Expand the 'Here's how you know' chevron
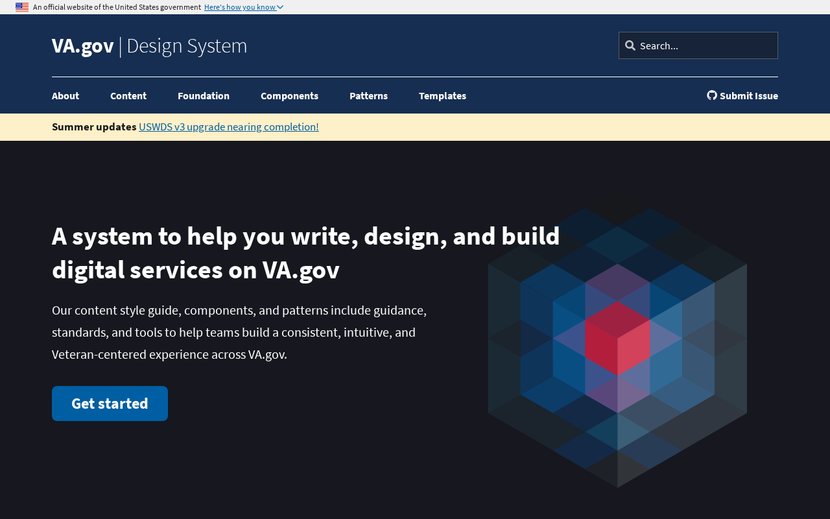Viewport: 830px width, 519px height. click(x=280, y=7)
